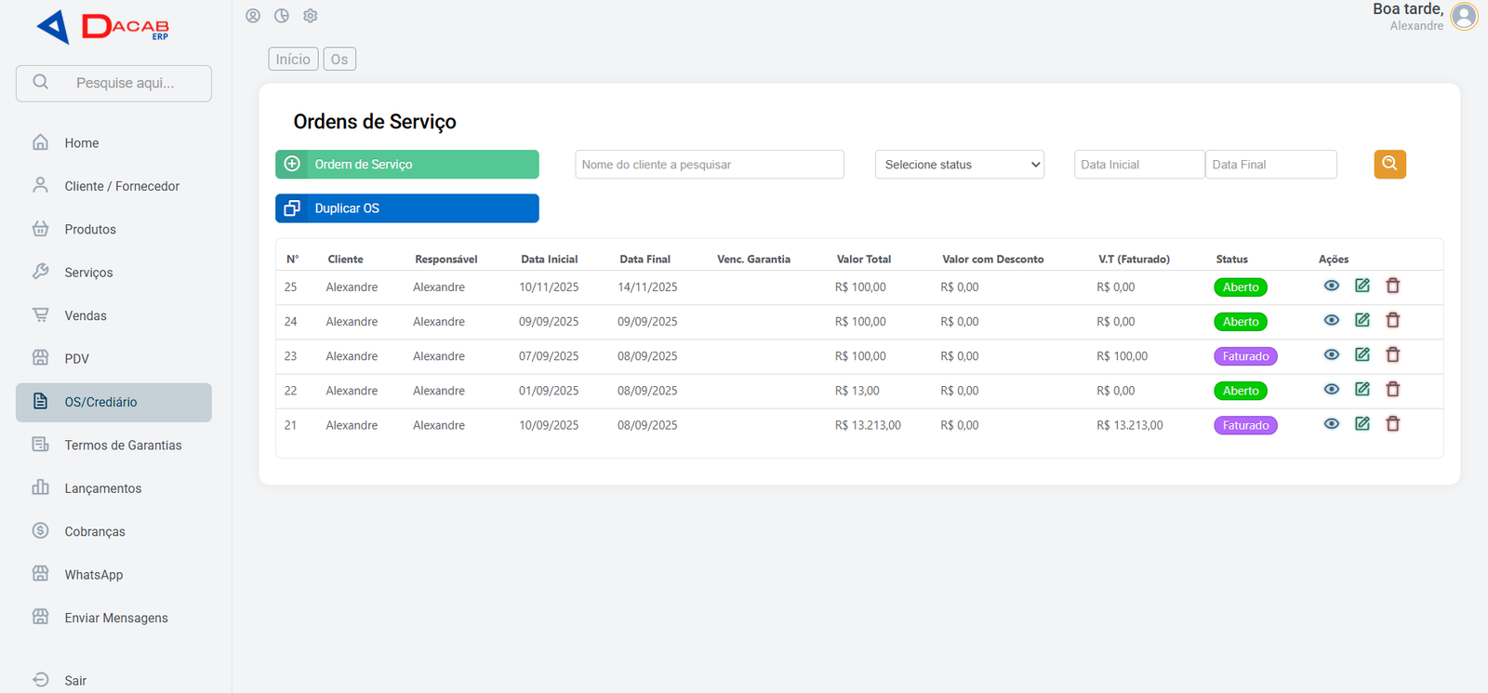Click the trash icon for order 21
Viewport: 1488px width, 693px height.
1392,424
